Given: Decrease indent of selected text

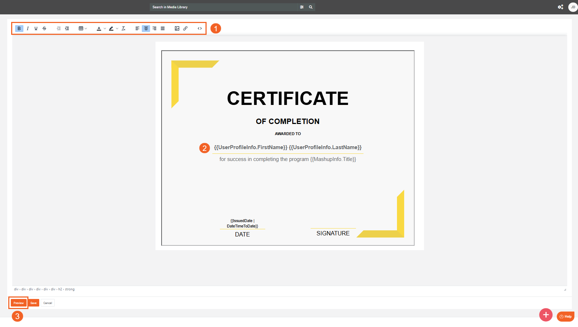Looking at the screenshot, I should [59, 28].
